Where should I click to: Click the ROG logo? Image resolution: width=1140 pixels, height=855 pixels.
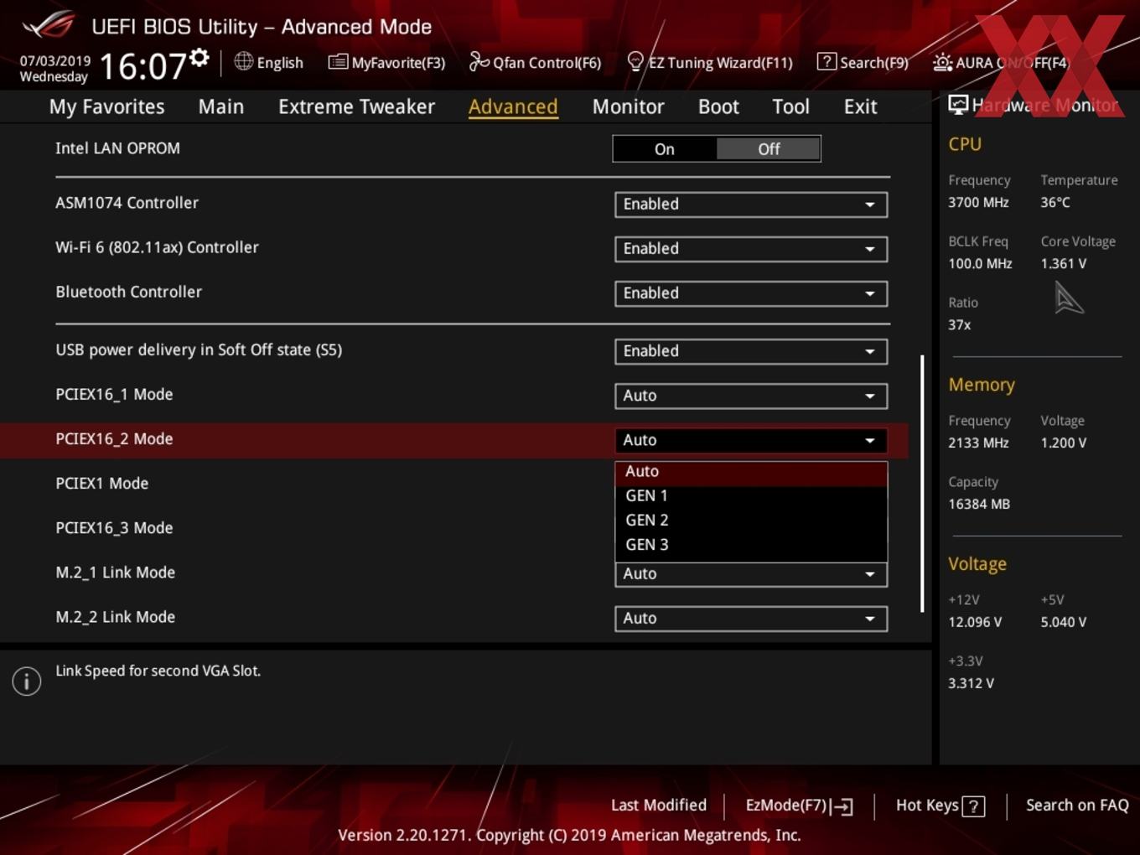coord(49,25)
